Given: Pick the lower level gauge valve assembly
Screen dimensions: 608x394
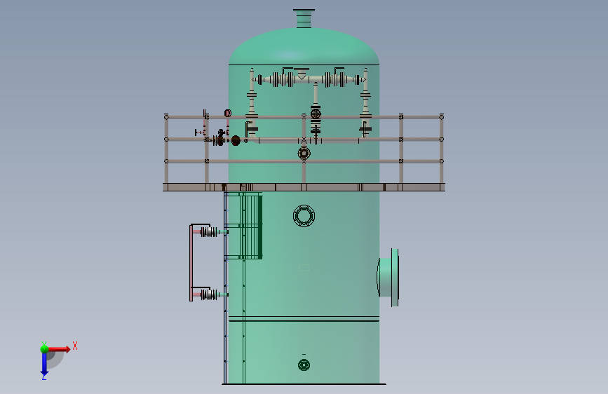Looking at the screenshot, I should tap(210, 294).
